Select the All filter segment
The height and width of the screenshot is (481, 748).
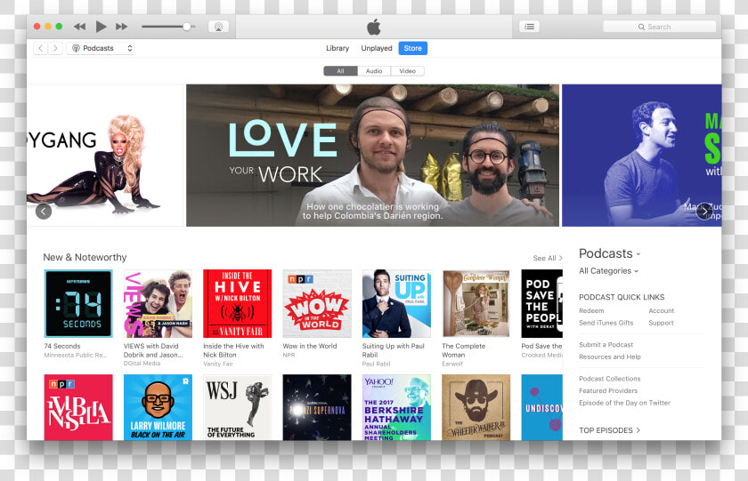(x=340, y=71)
